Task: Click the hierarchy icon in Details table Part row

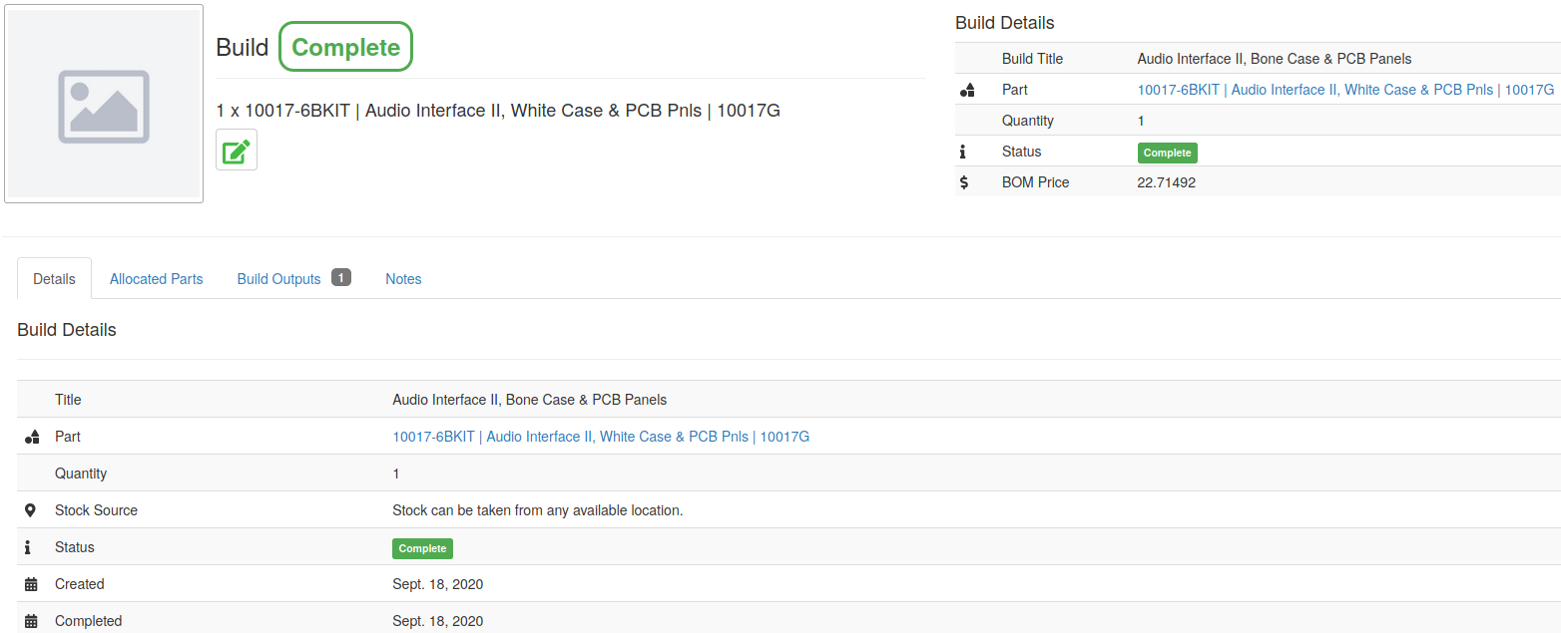Action: point(30,436)
